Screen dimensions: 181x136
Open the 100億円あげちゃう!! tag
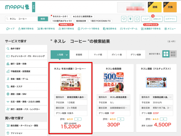[x=62, y=21]
